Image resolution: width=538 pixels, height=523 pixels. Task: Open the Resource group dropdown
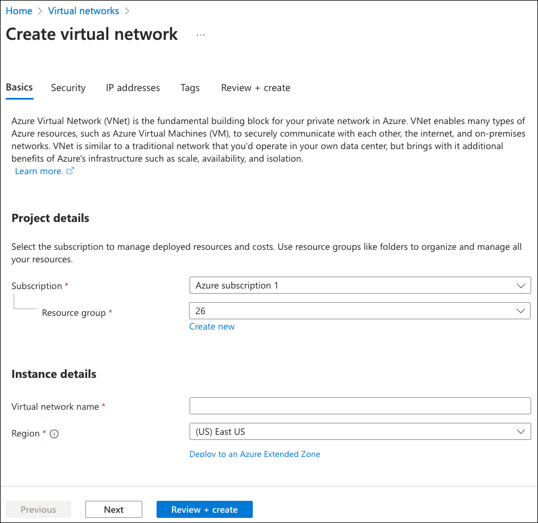359,311
